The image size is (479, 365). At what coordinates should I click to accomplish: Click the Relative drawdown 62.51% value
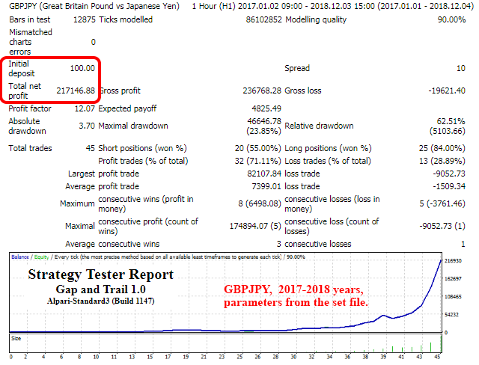(x=451, y=120)
